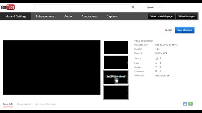The width and height of the screenshot is (202, 113).
Task: Click the 1:23 duration value
Action: (x=157, y=49)
